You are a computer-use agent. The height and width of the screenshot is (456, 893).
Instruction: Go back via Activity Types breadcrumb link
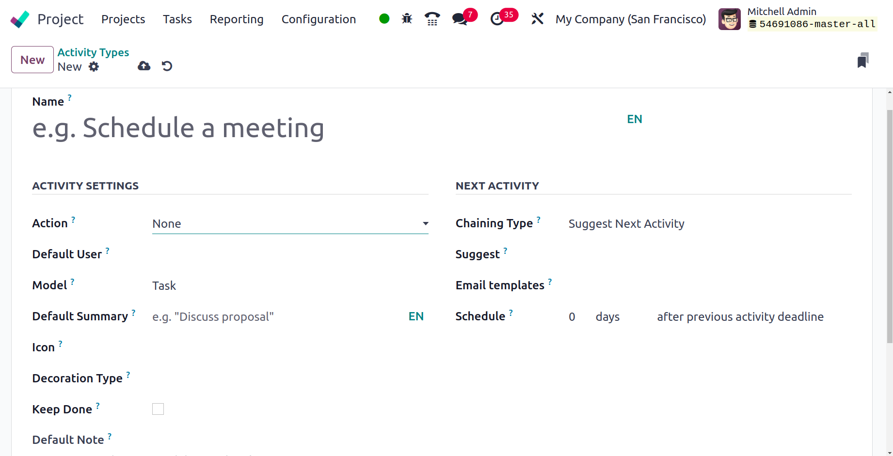(x=93, y=52)
